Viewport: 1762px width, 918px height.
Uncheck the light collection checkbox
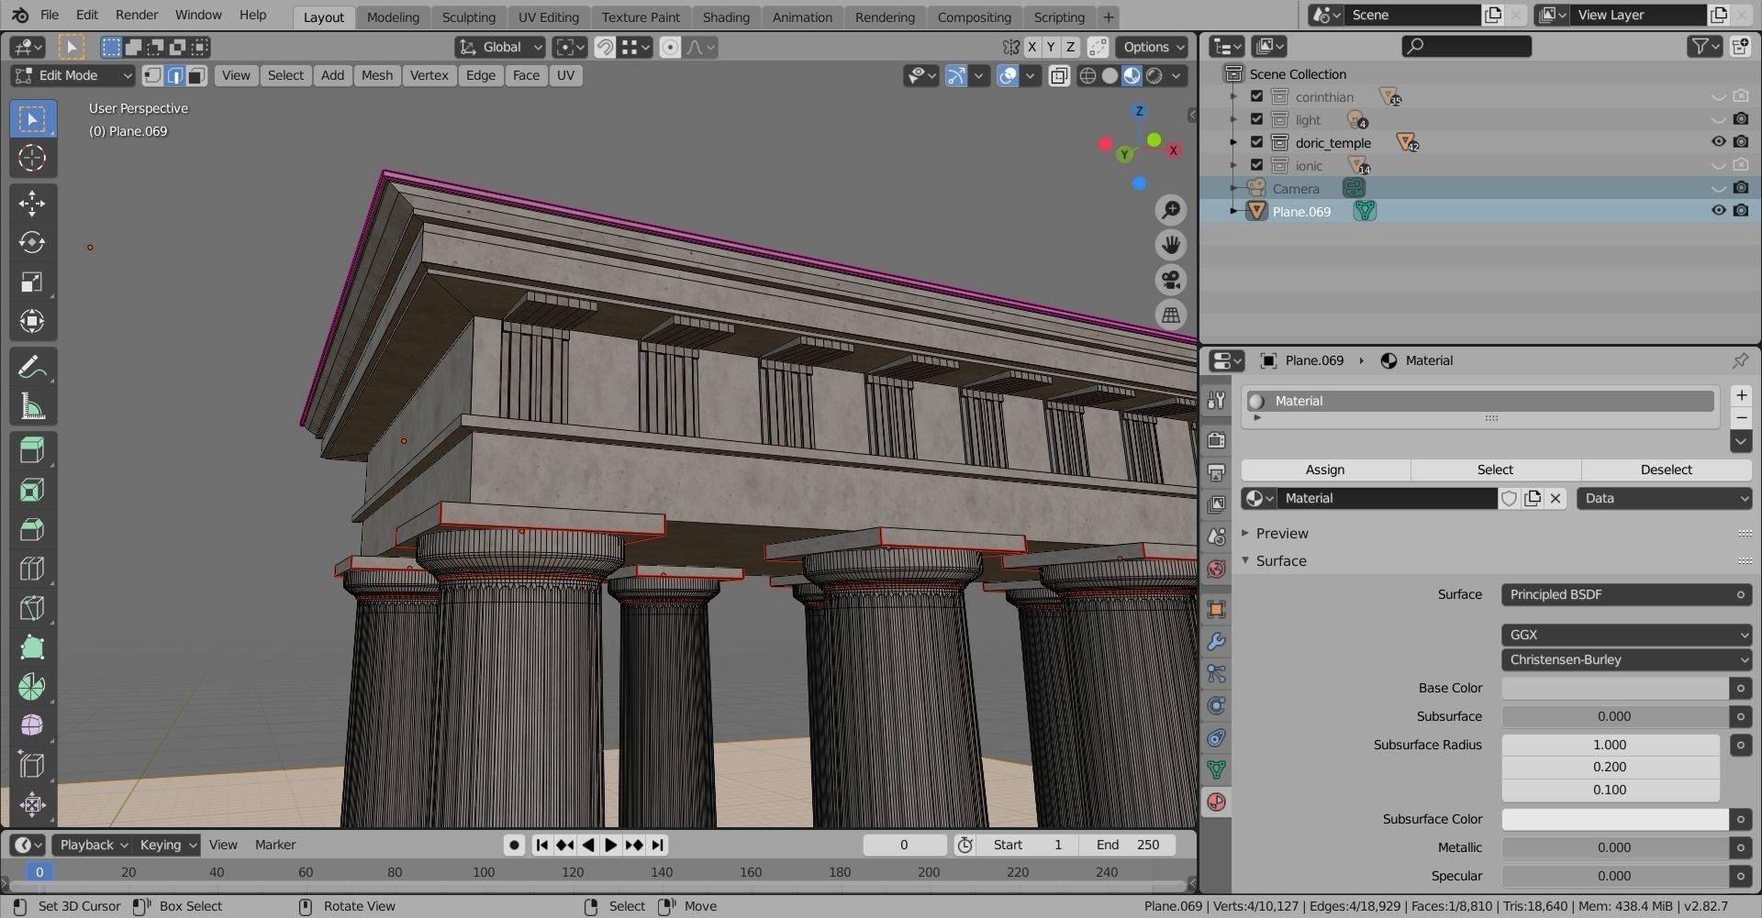tap(1257, 119)
